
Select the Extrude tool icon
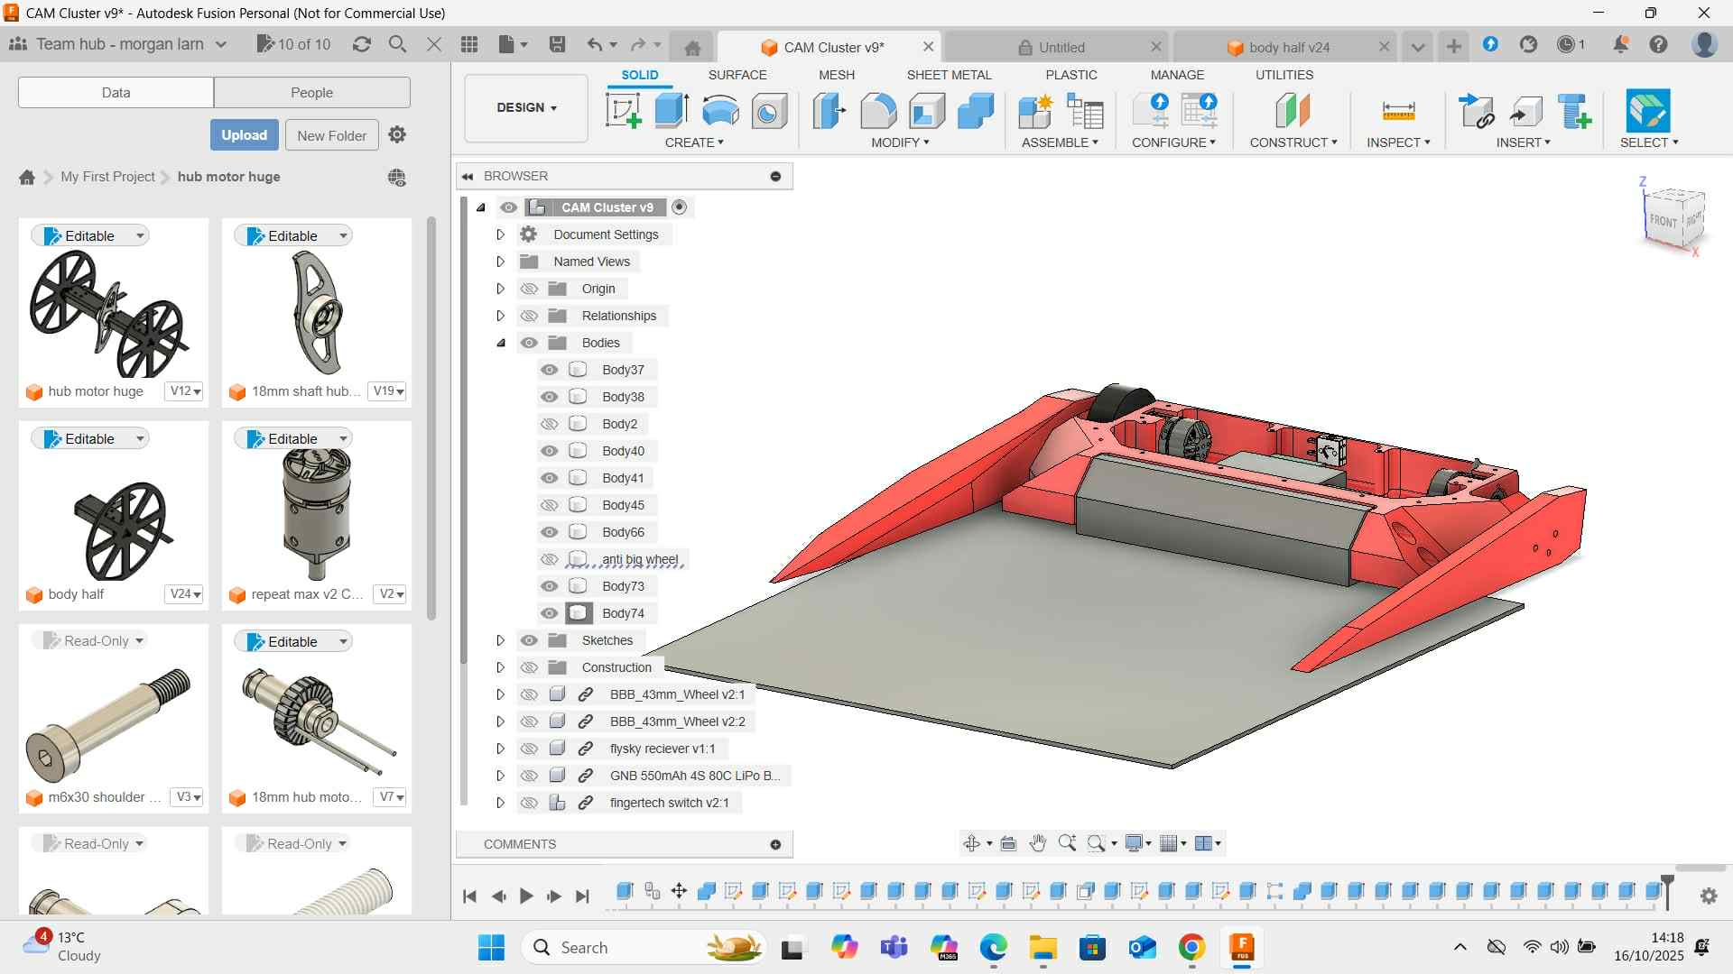[672, 111]
